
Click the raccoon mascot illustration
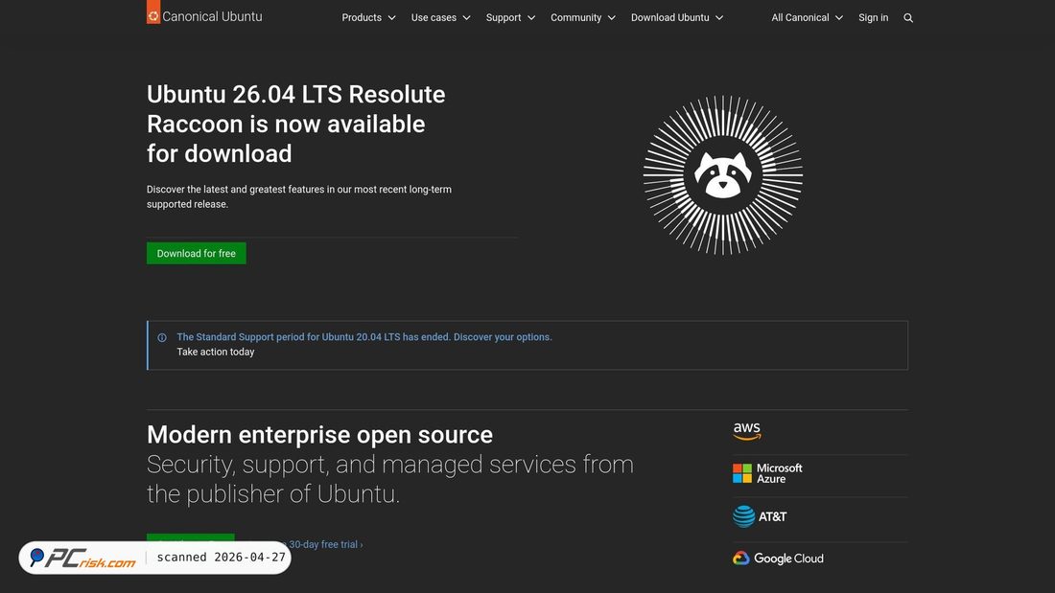point(722,174)
